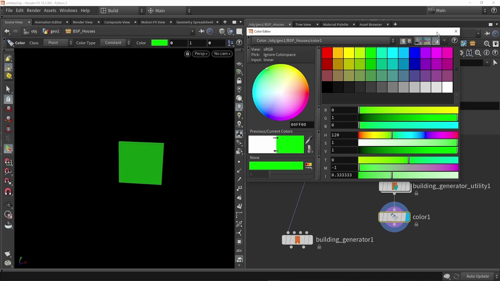
Task: Click the H value field showing 120
Action: [344, 135]
